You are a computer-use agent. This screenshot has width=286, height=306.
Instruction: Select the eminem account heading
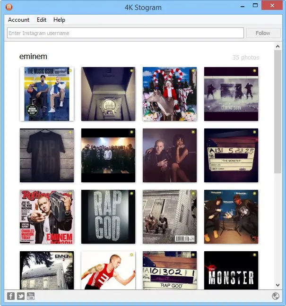pos(33,56)
